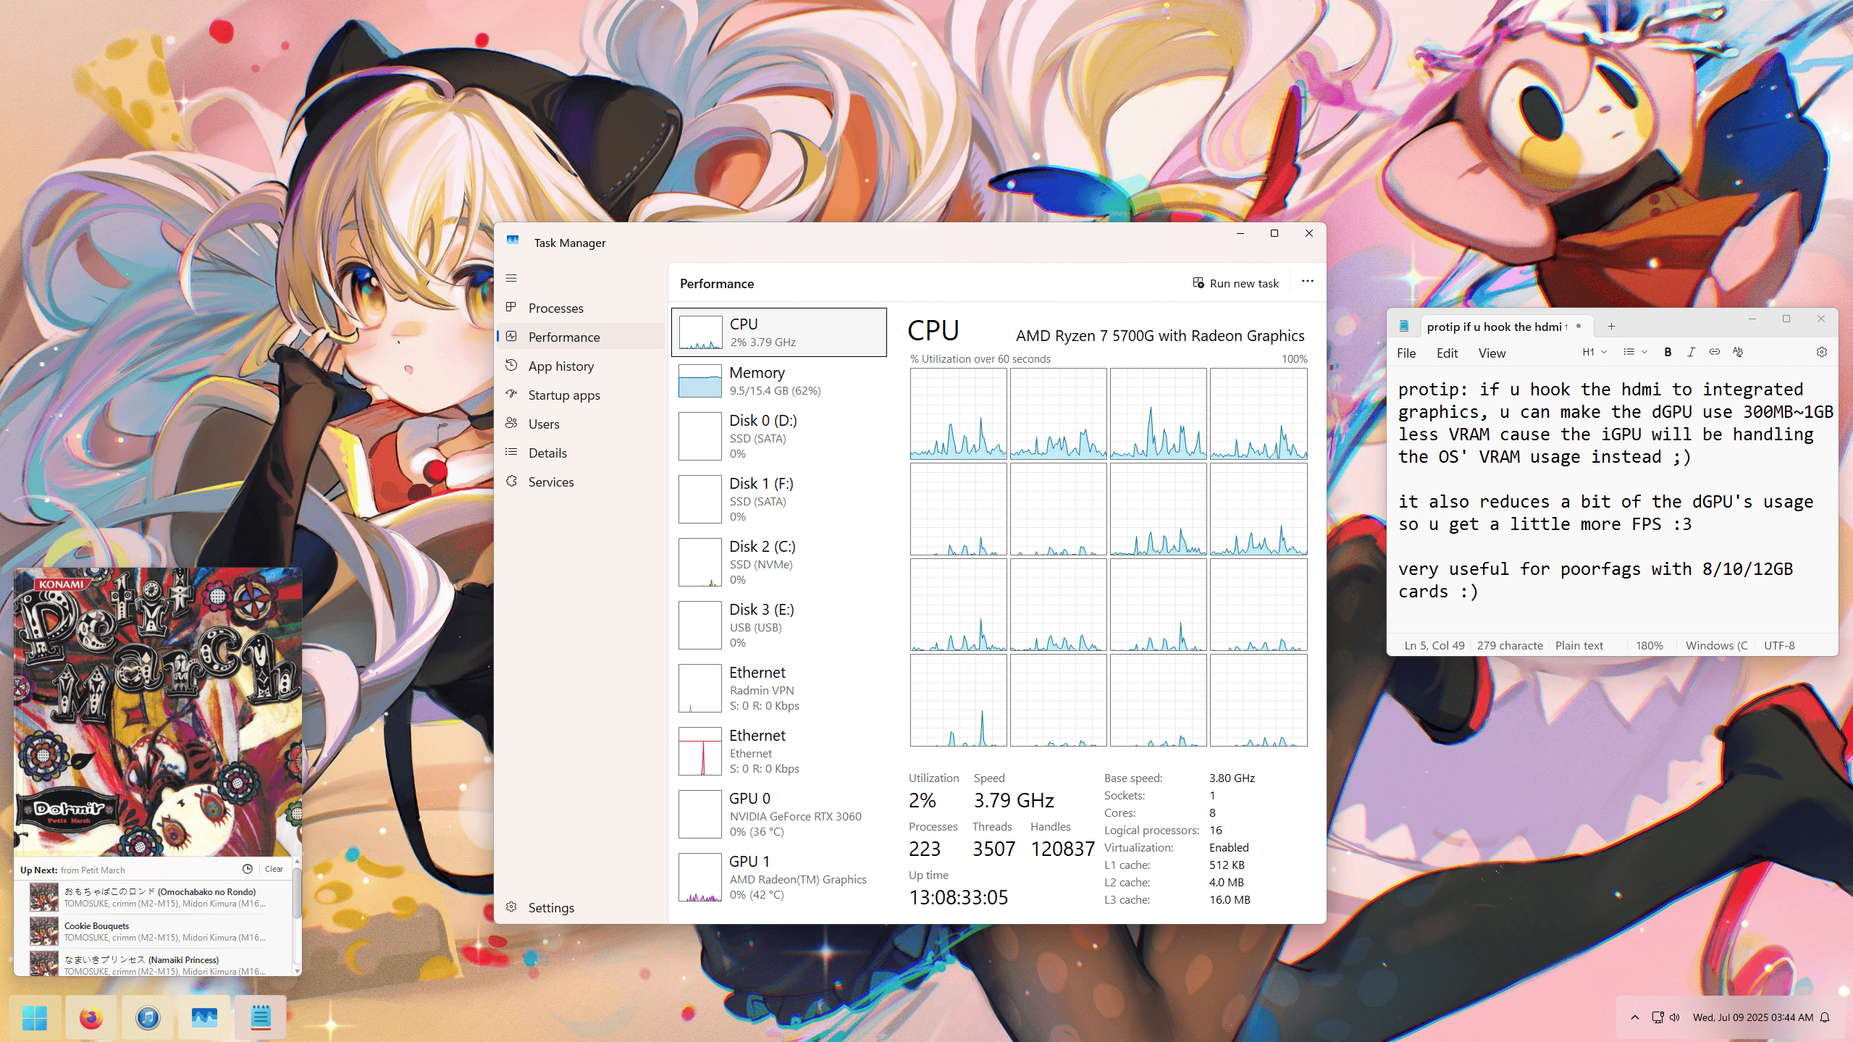Toggle italic formatting in Notepad

tap(1691, 352)
